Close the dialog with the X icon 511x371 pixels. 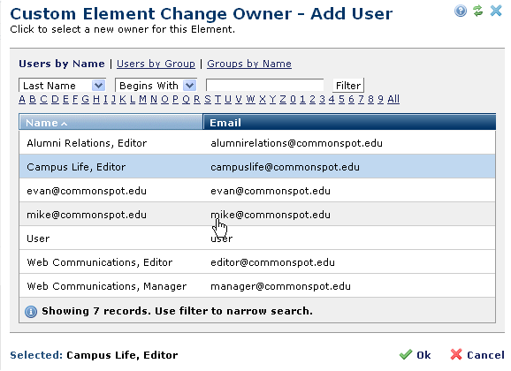tap(496, 11)
